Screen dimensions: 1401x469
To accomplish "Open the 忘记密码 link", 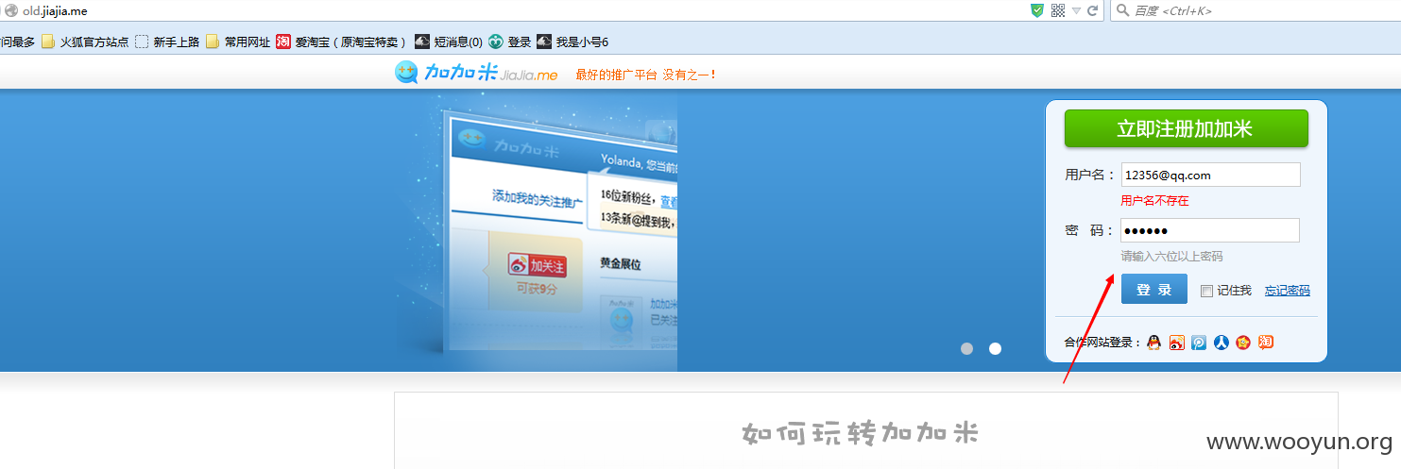I will (1288, 291).
